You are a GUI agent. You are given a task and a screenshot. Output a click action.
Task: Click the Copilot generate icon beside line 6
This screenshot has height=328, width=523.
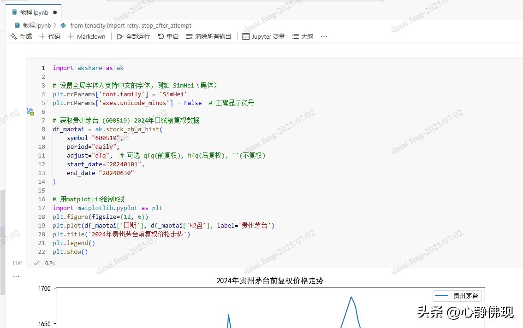tap(30, 111)
